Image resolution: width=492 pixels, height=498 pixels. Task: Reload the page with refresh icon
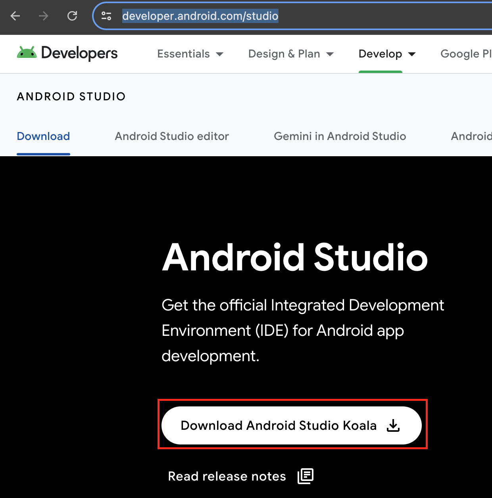(72, 16)
